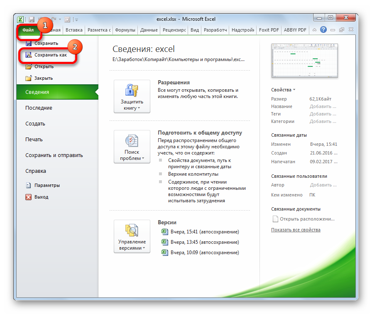The width and height of the screenshot is (372, 314).
Task: Click the Открыть расположение файла document icon
Action: (275, 219)
